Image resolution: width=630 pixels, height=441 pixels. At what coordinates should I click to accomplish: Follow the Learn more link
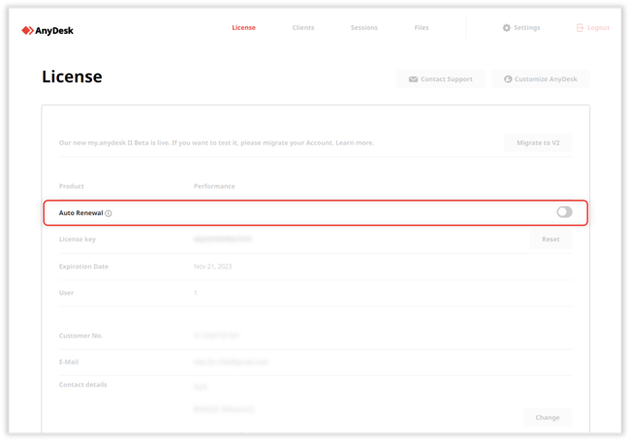[354, 142]
